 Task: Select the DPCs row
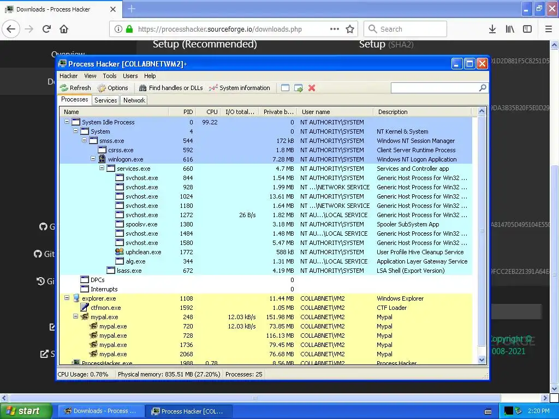click(x=266, y=280)
